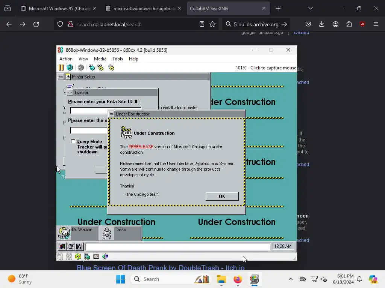Screen dimensions: 385x288
Task: Switch to Microsoft Windows 95 (Chicago) tab
Action: click(59, 9)
